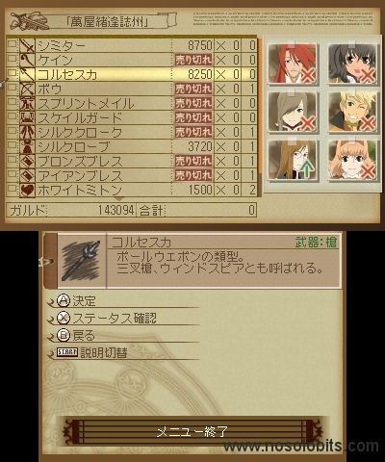This screenshot has height=462, width=385.
Task: Click the コルセスカ spear sketch image
Action: [x=82, y=261]
